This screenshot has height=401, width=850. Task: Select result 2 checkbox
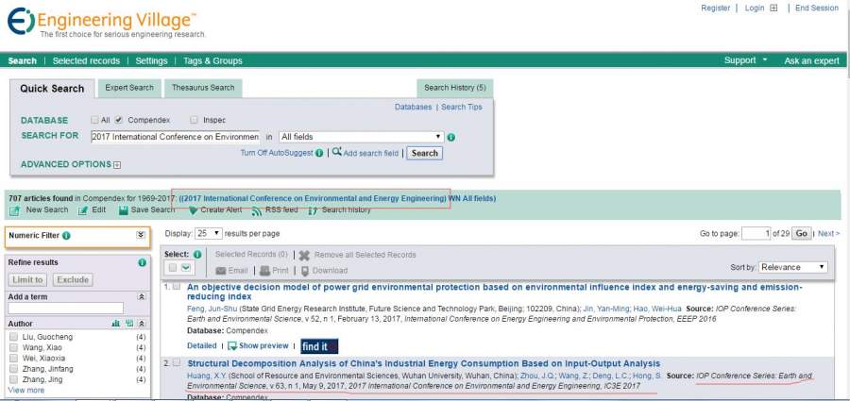(177, 363)
